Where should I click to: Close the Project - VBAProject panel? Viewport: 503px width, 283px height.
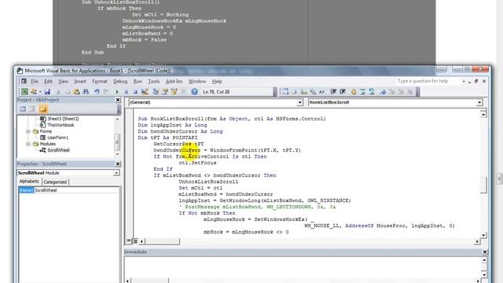pos(118,100)
